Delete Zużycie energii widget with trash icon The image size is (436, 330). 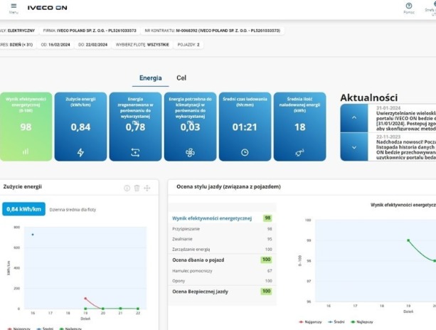(x=137, y=188)
